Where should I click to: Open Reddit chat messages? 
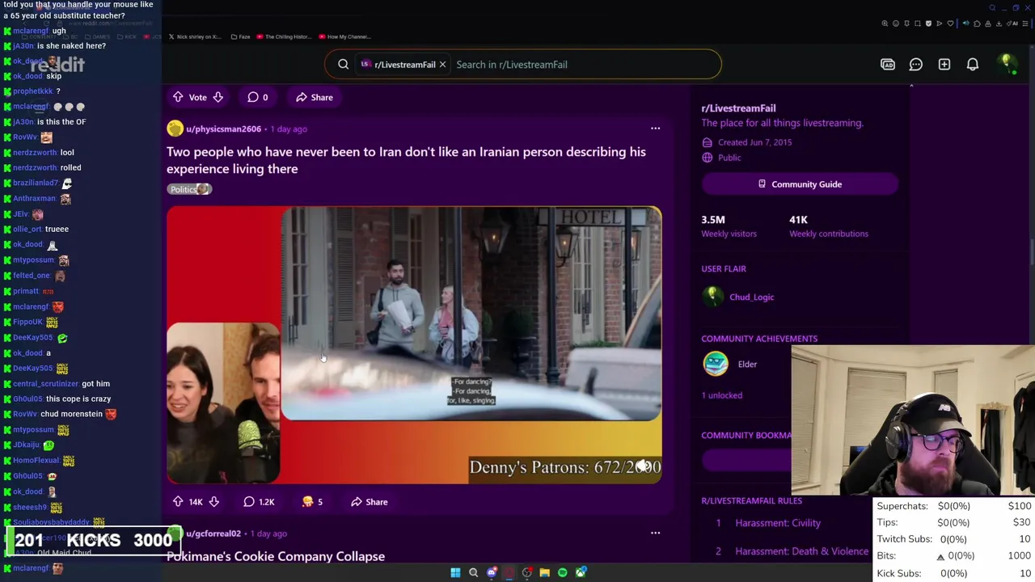coord(916,65)
